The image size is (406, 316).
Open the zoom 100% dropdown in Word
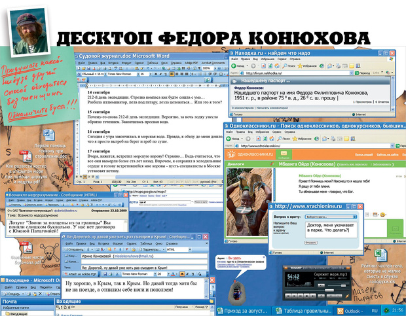click(215, 68)
